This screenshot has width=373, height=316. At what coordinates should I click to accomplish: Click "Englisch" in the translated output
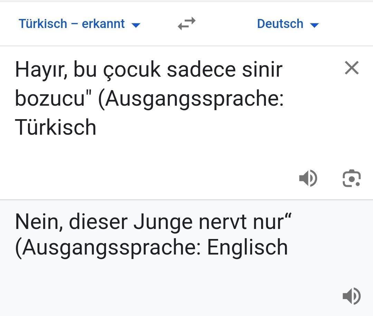point(247,248)
